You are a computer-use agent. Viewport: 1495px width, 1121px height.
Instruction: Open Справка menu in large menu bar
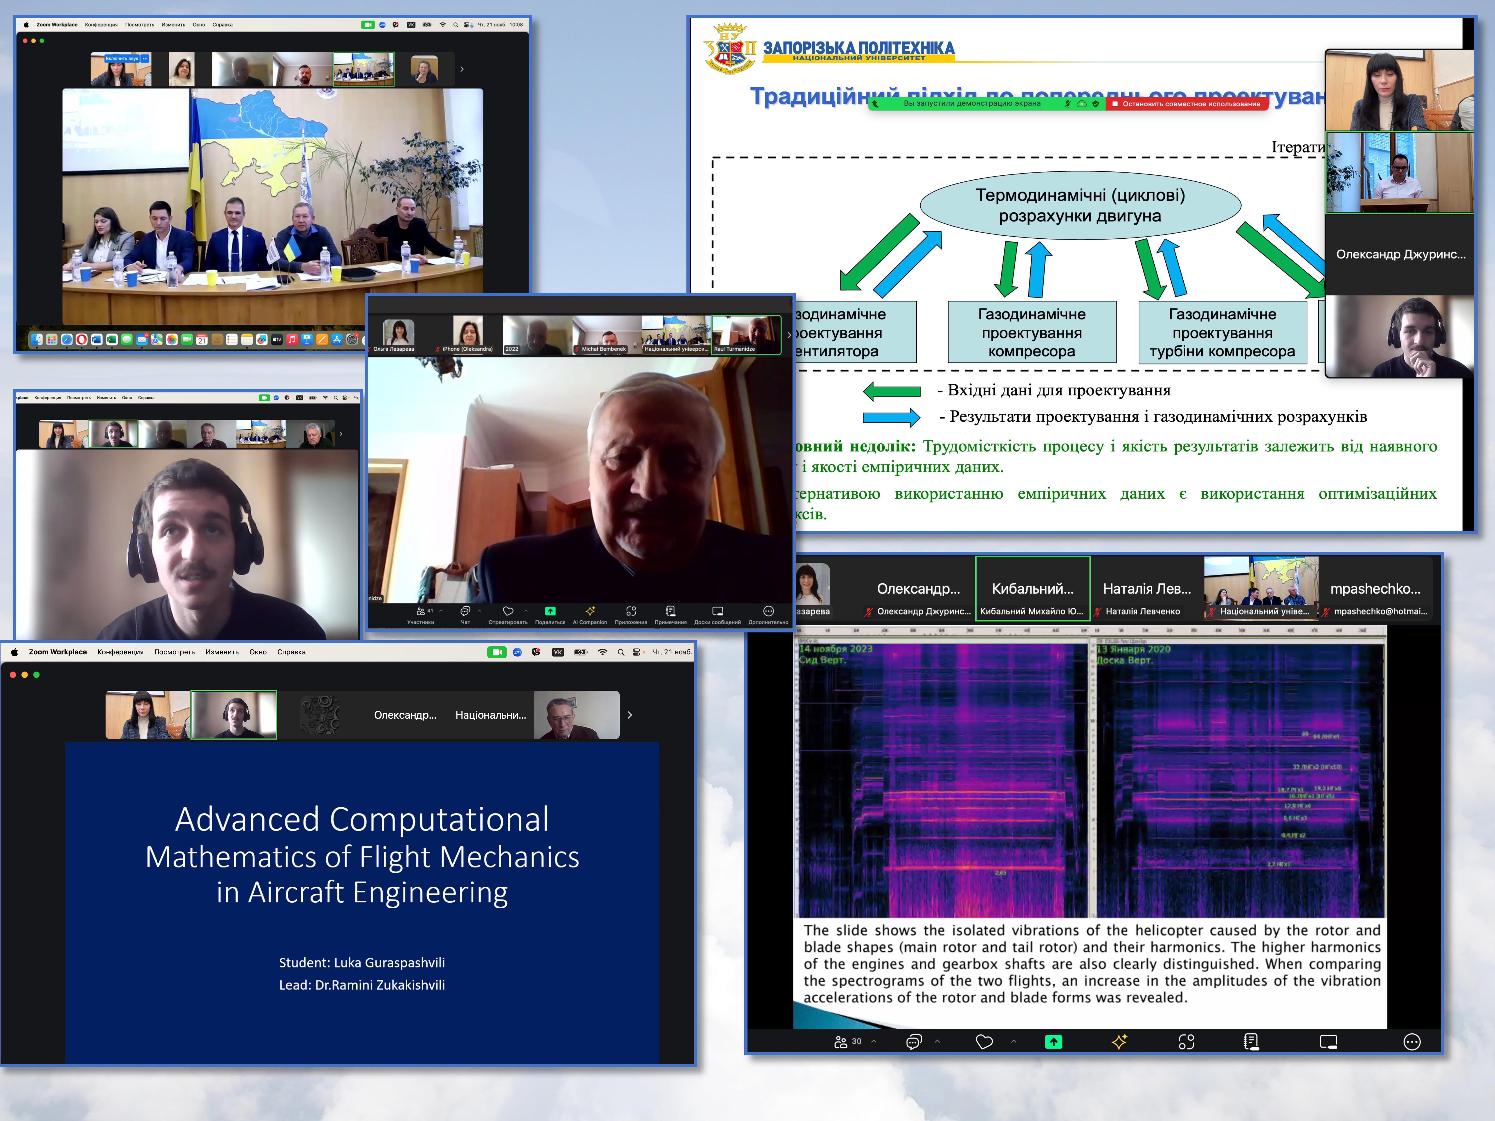[291, 652]
